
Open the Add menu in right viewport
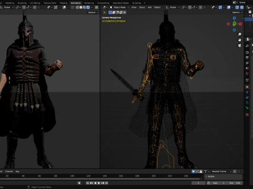point(150,7)
